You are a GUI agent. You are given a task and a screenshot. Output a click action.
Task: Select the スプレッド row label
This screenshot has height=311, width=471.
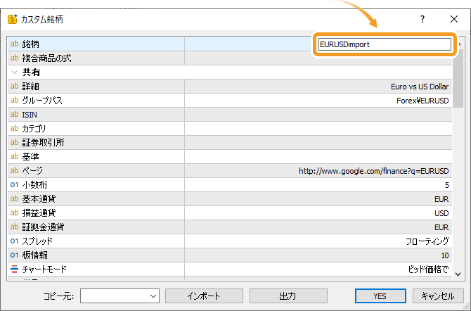(x=37, y=241)
